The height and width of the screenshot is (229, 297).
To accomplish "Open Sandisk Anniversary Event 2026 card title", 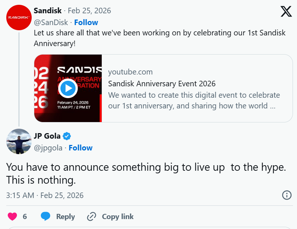I will [x=162, y=84].
